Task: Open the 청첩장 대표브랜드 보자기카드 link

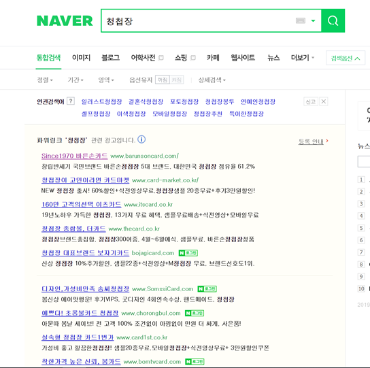Action: pyautogui.click(x=85, y=253)
